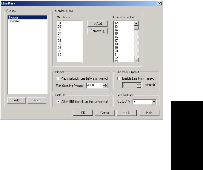Enable Play ring back tone before answered
The height and width of the screenshot is (170, 203).
click(x=58, y=78)
